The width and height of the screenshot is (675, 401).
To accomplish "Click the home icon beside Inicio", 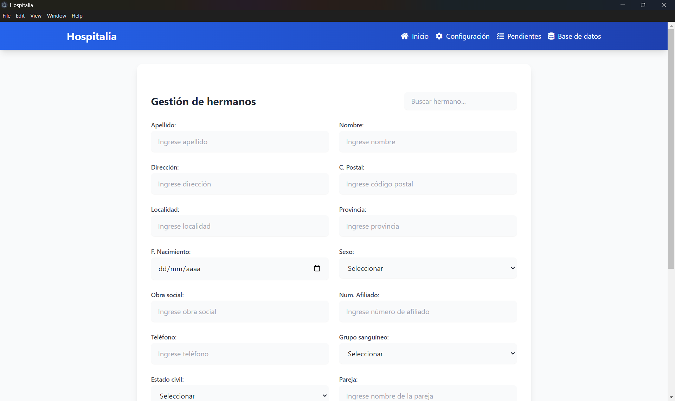I will coord(404,36).
